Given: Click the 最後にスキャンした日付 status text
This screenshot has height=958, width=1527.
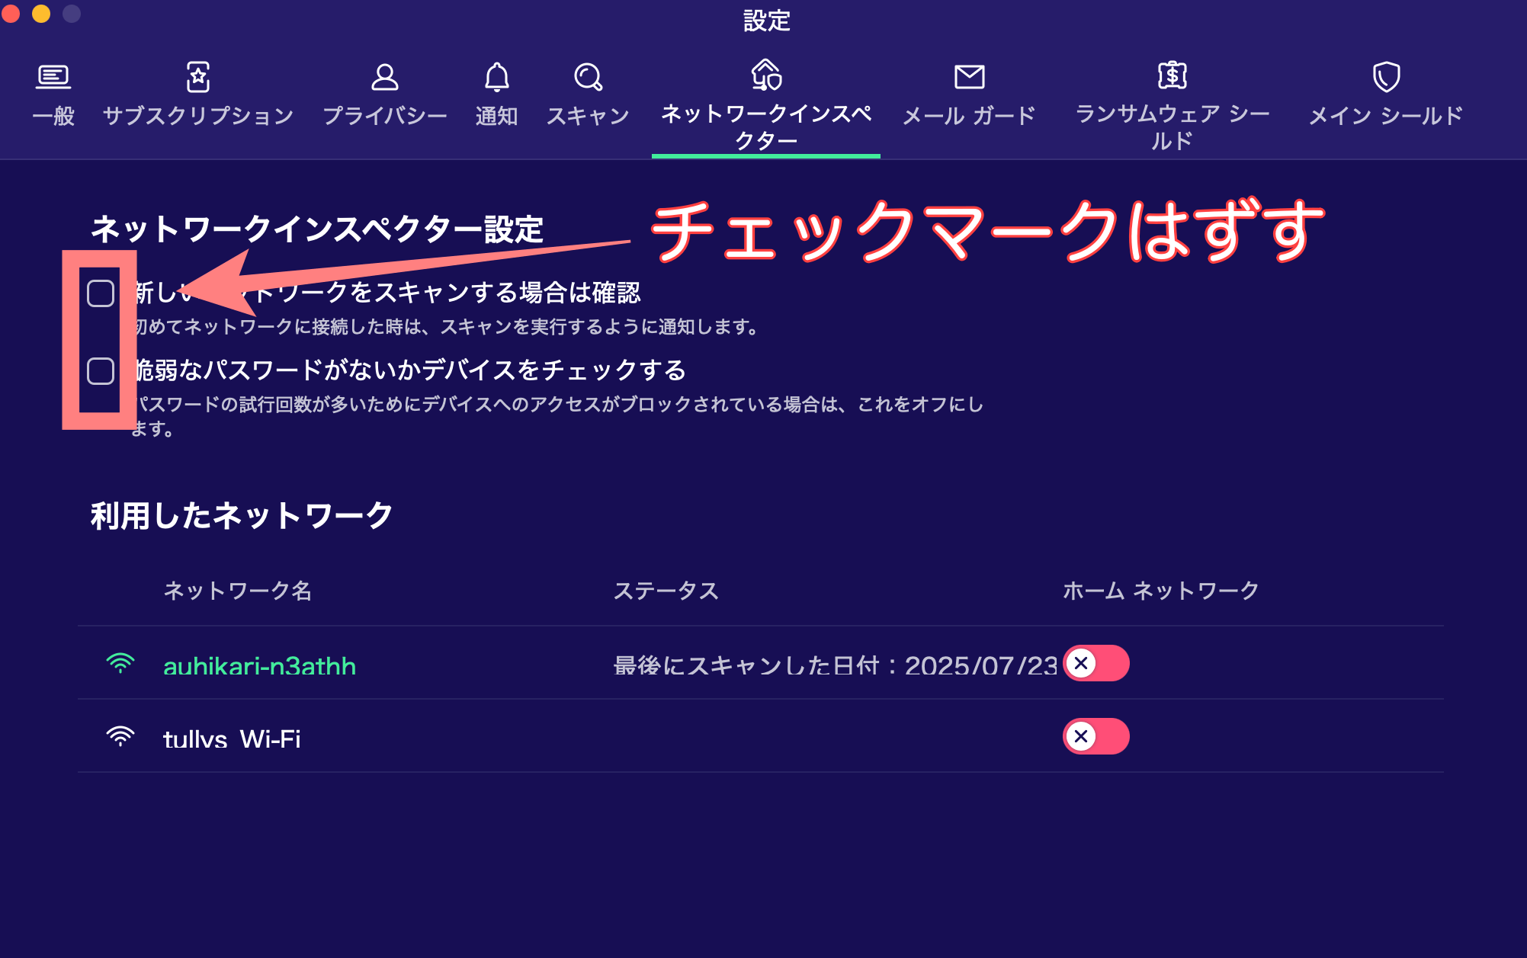Looking at the screenshot, I should pos(836,665).
